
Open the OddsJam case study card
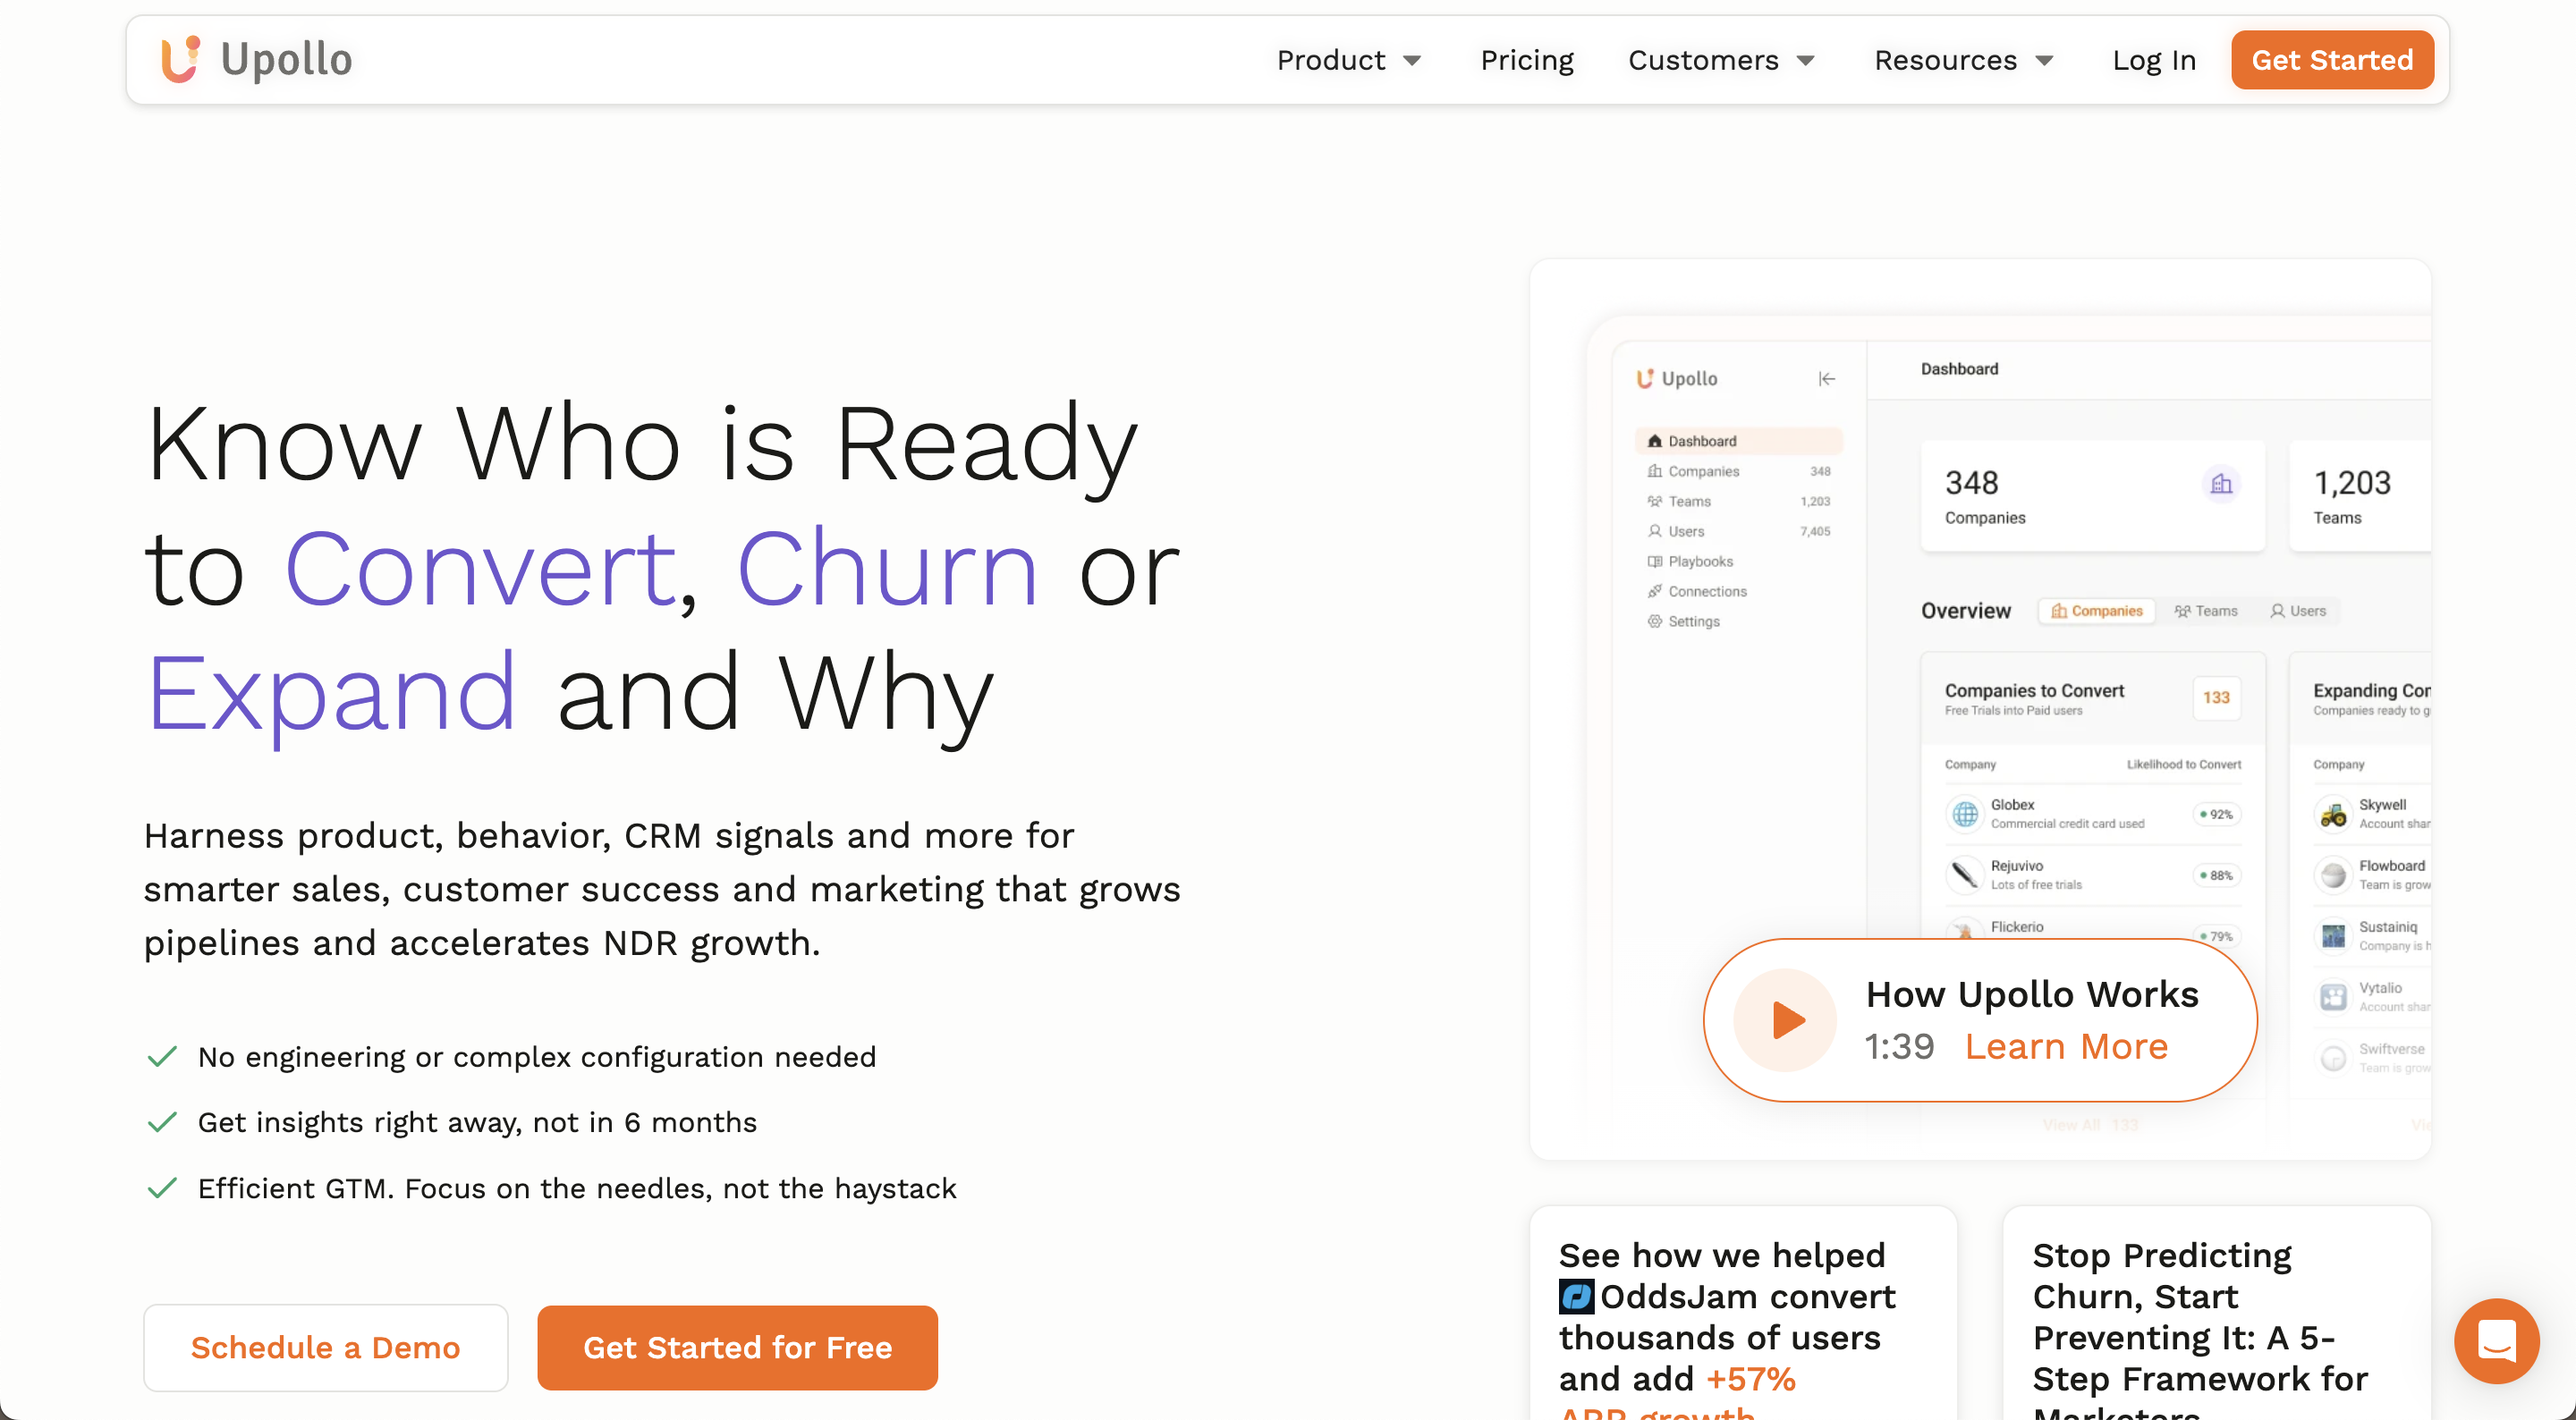1743,1314
